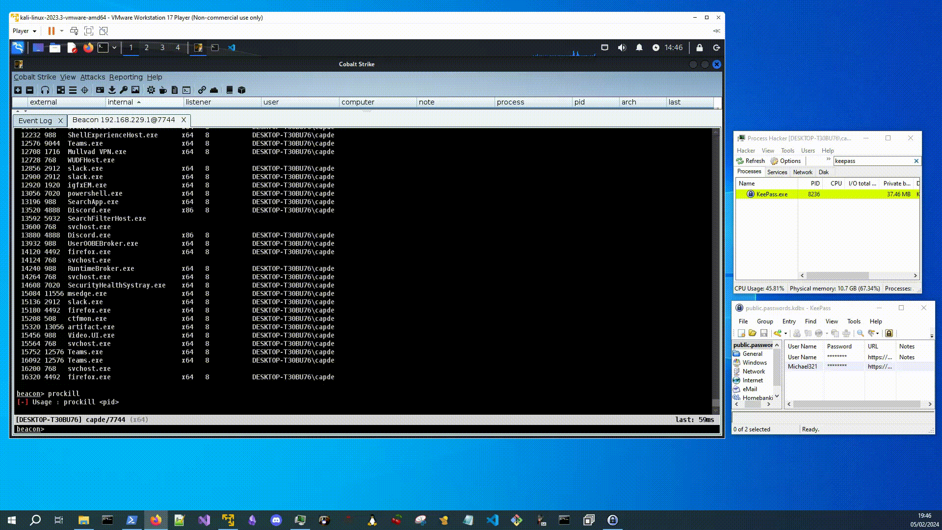The image size is (942, 530).
Task: Click the chain link icon in Cobalt Strike toolbar
Action: coord(202,90)
